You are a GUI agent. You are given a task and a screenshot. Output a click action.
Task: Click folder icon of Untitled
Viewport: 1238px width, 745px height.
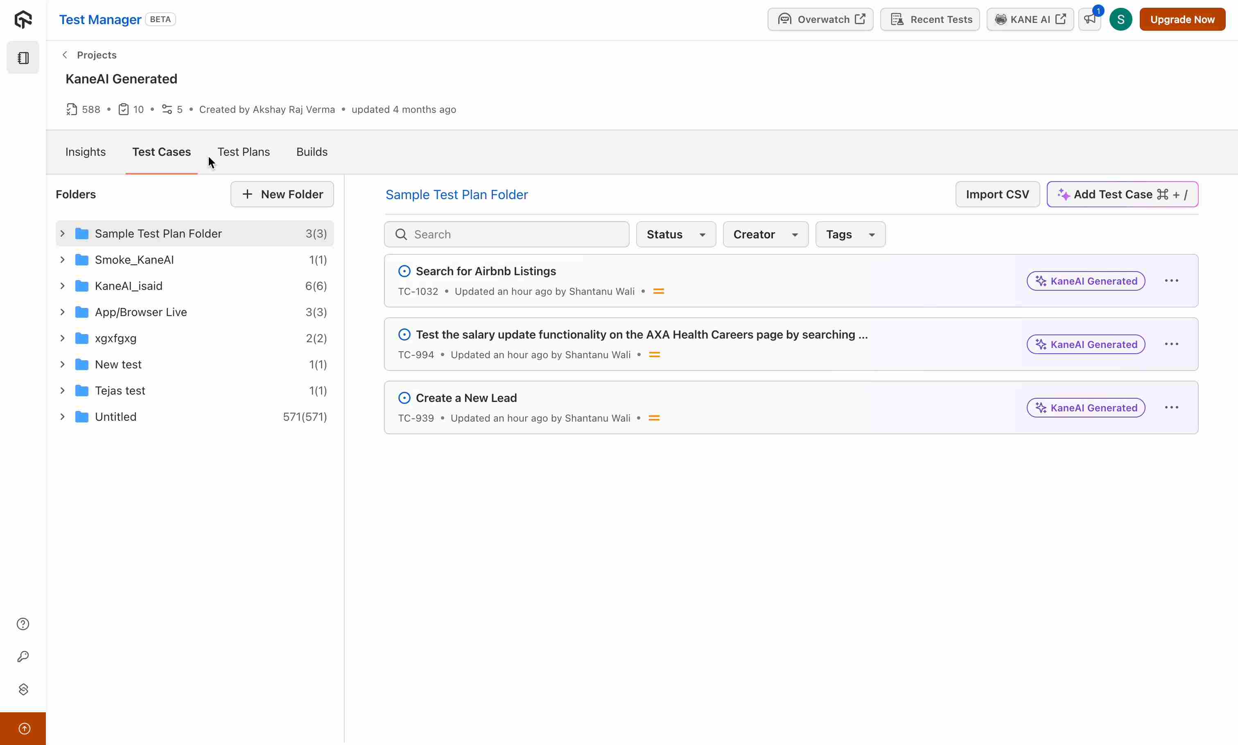(x=82, y=417)
